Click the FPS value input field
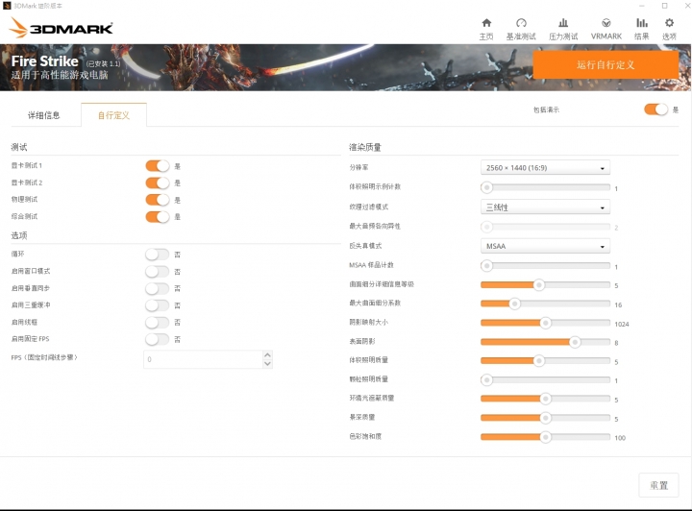Image resolution: width=692 pixels, height=511 pixels. (204, 359)
